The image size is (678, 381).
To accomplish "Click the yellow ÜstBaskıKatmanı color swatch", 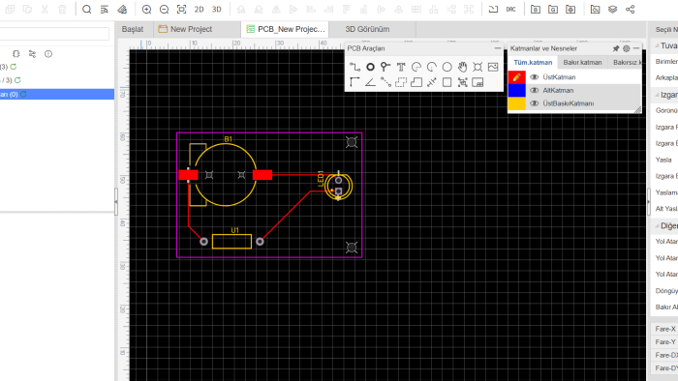I will [516, 103].
